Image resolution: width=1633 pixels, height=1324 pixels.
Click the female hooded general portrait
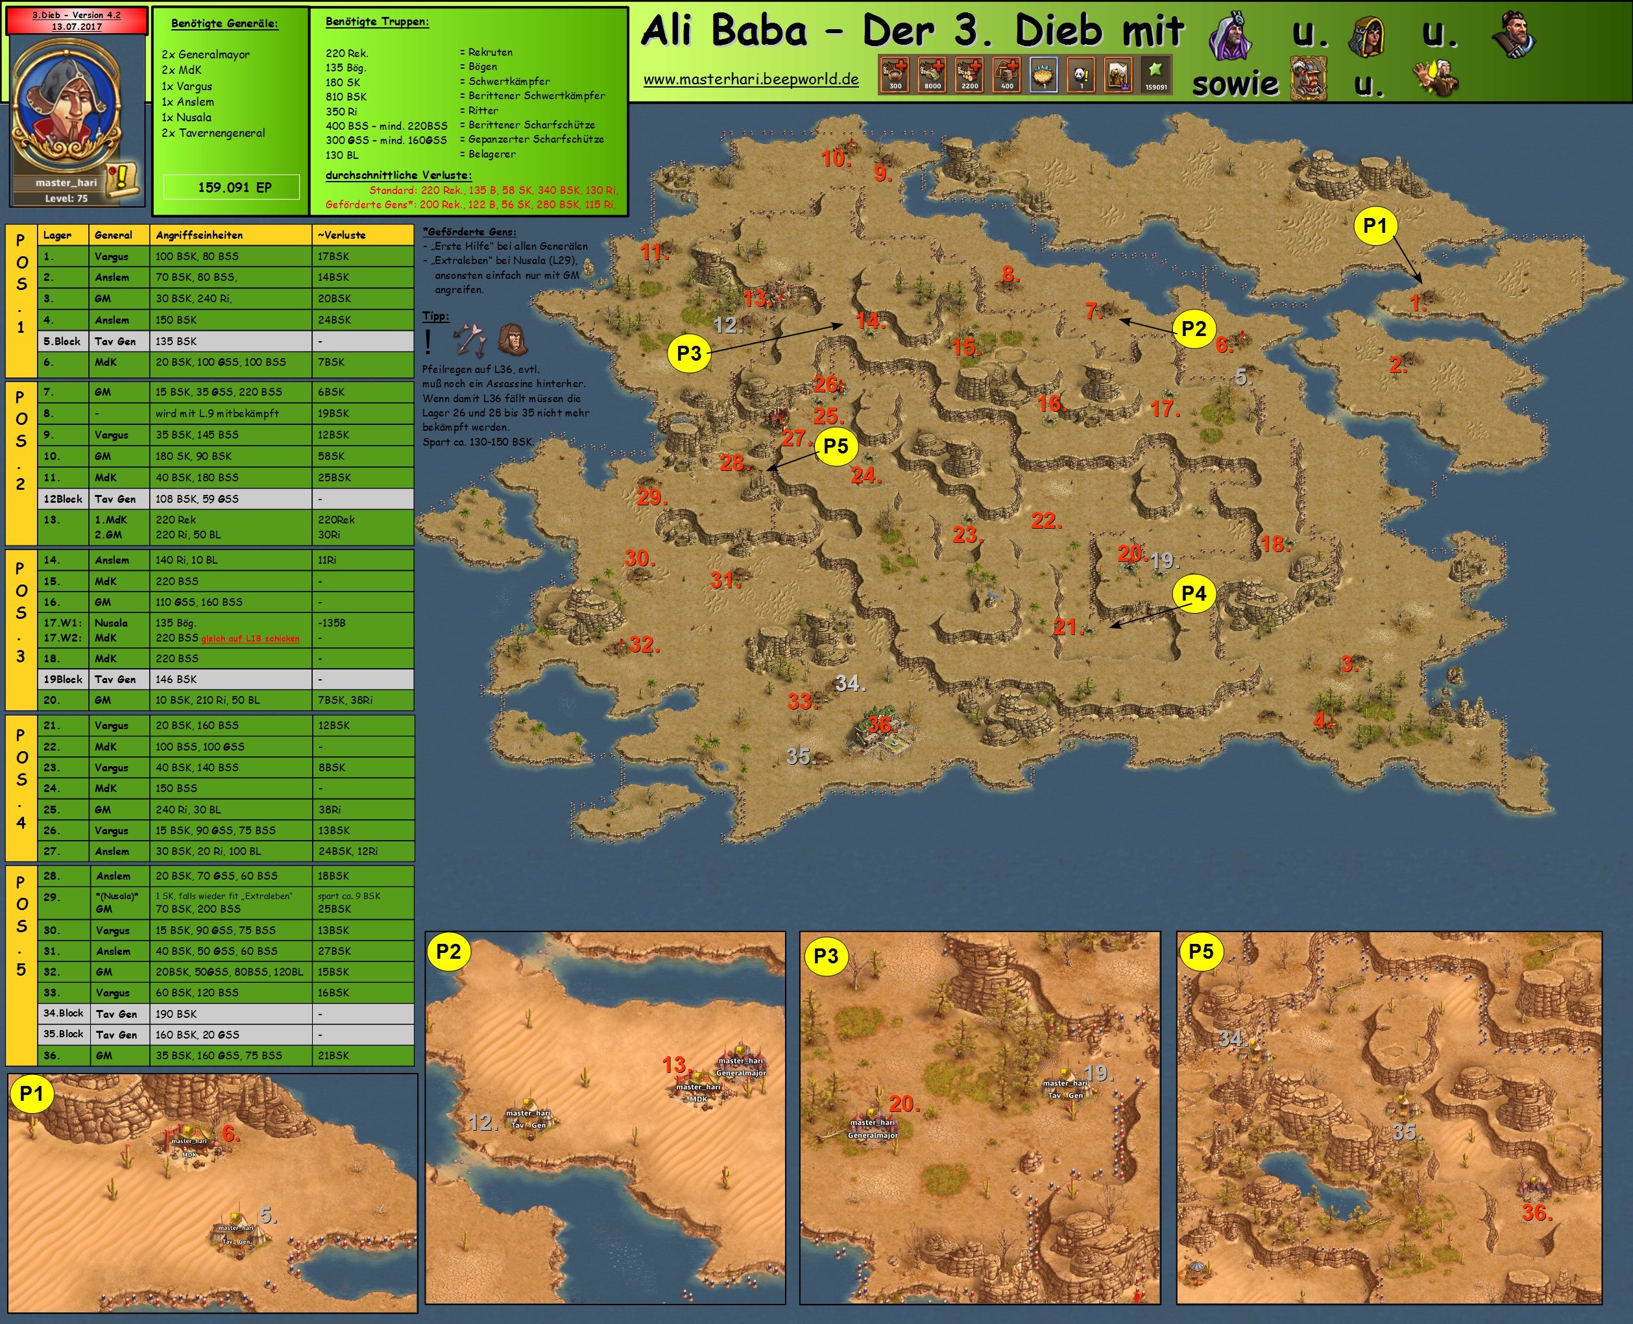click(x=1368, y=36)
